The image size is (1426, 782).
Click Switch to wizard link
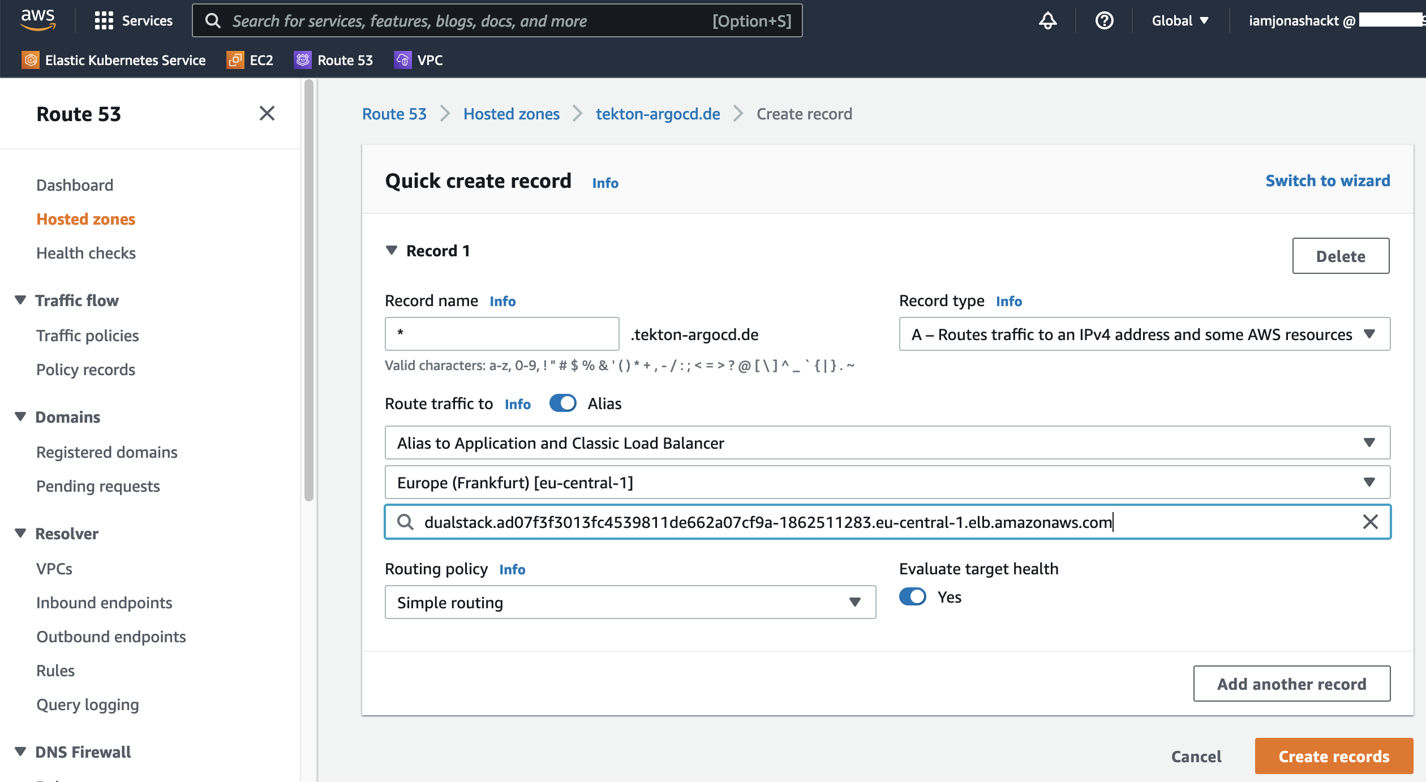click(x=1328, y=181)
